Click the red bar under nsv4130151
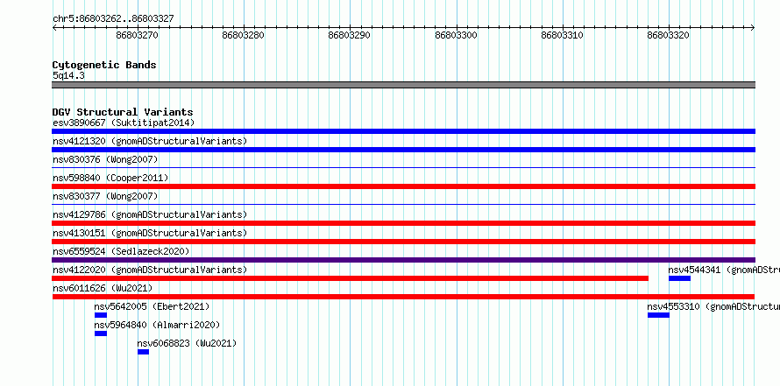 [403, 242]
